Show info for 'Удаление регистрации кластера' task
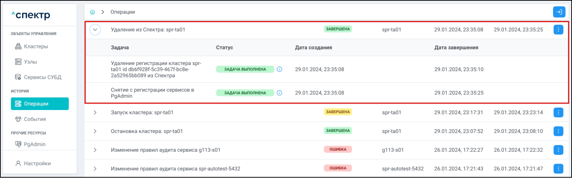 (x=280, y=69)
